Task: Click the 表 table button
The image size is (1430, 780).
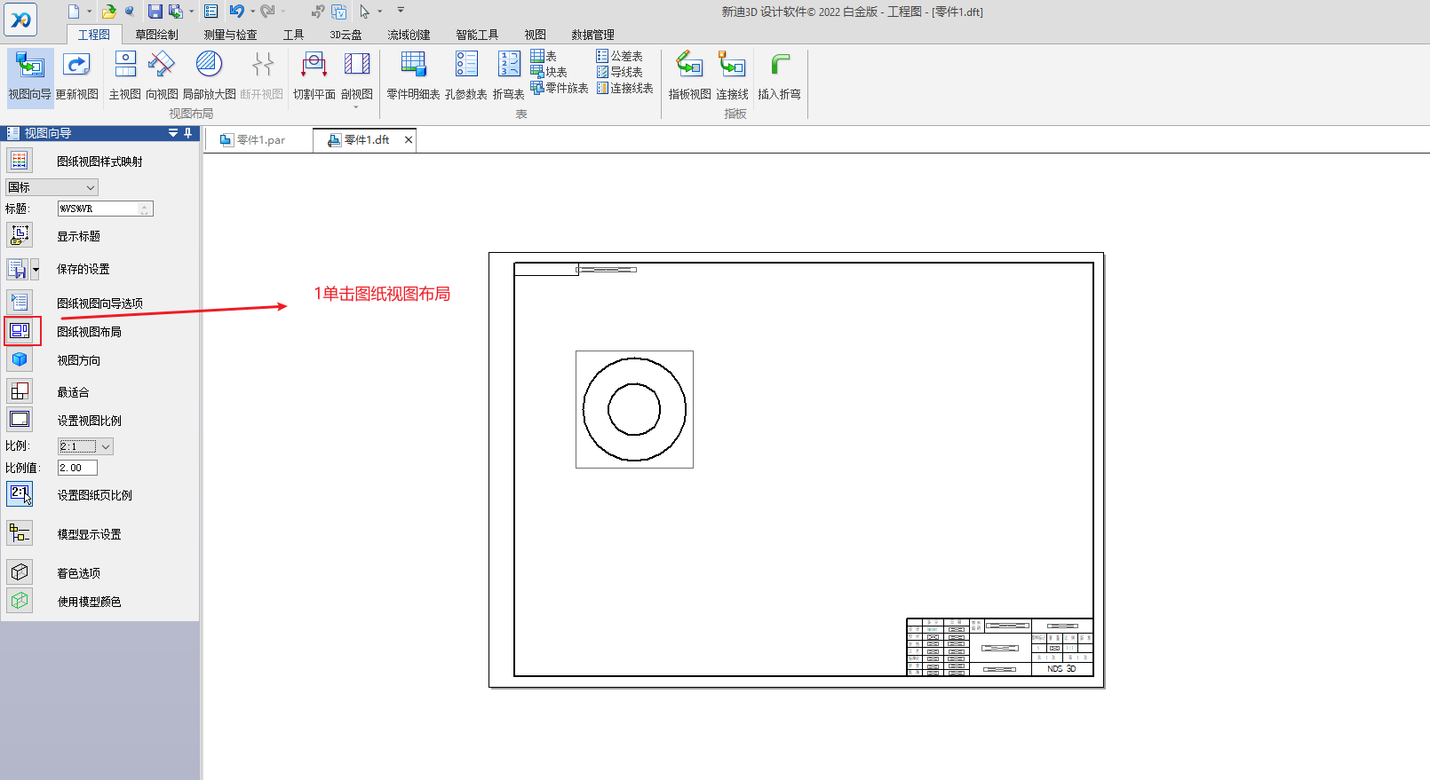Action: click(544, 56)
